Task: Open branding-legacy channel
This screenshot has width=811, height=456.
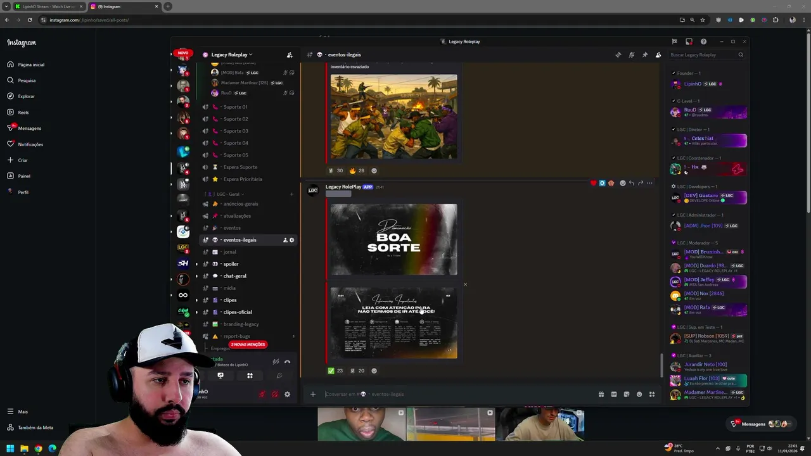Action: (248, 324)
